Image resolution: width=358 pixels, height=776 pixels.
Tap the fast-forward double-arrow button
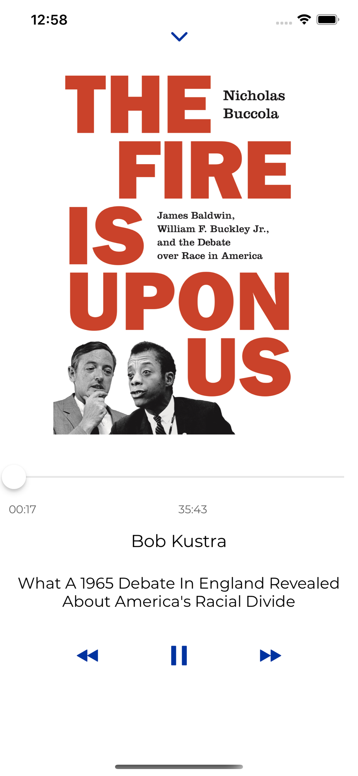[x=270, y=655]
